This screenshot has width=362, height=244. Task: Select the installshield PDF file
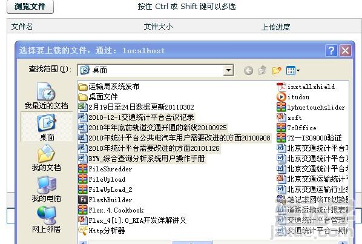[x=306, y=87]
